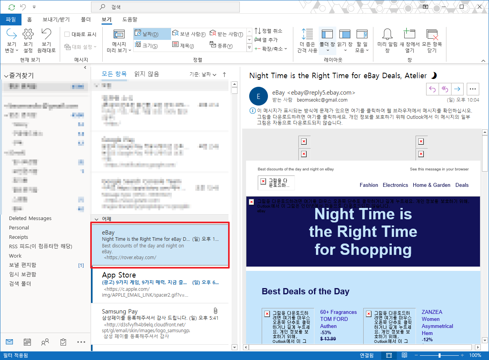This screenshot has height=360, width=489.
Task: Click the Electronics link in eBay email
Action: (395, 185)
